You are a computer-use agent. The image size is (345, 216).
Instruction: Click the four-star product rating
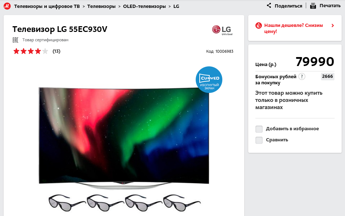(x=31, y=51)
